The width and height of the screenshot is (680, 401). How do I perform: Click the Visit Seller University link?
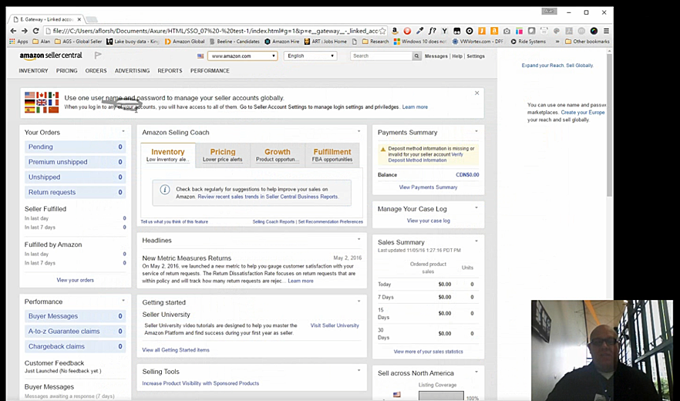[x=335, y=325]
